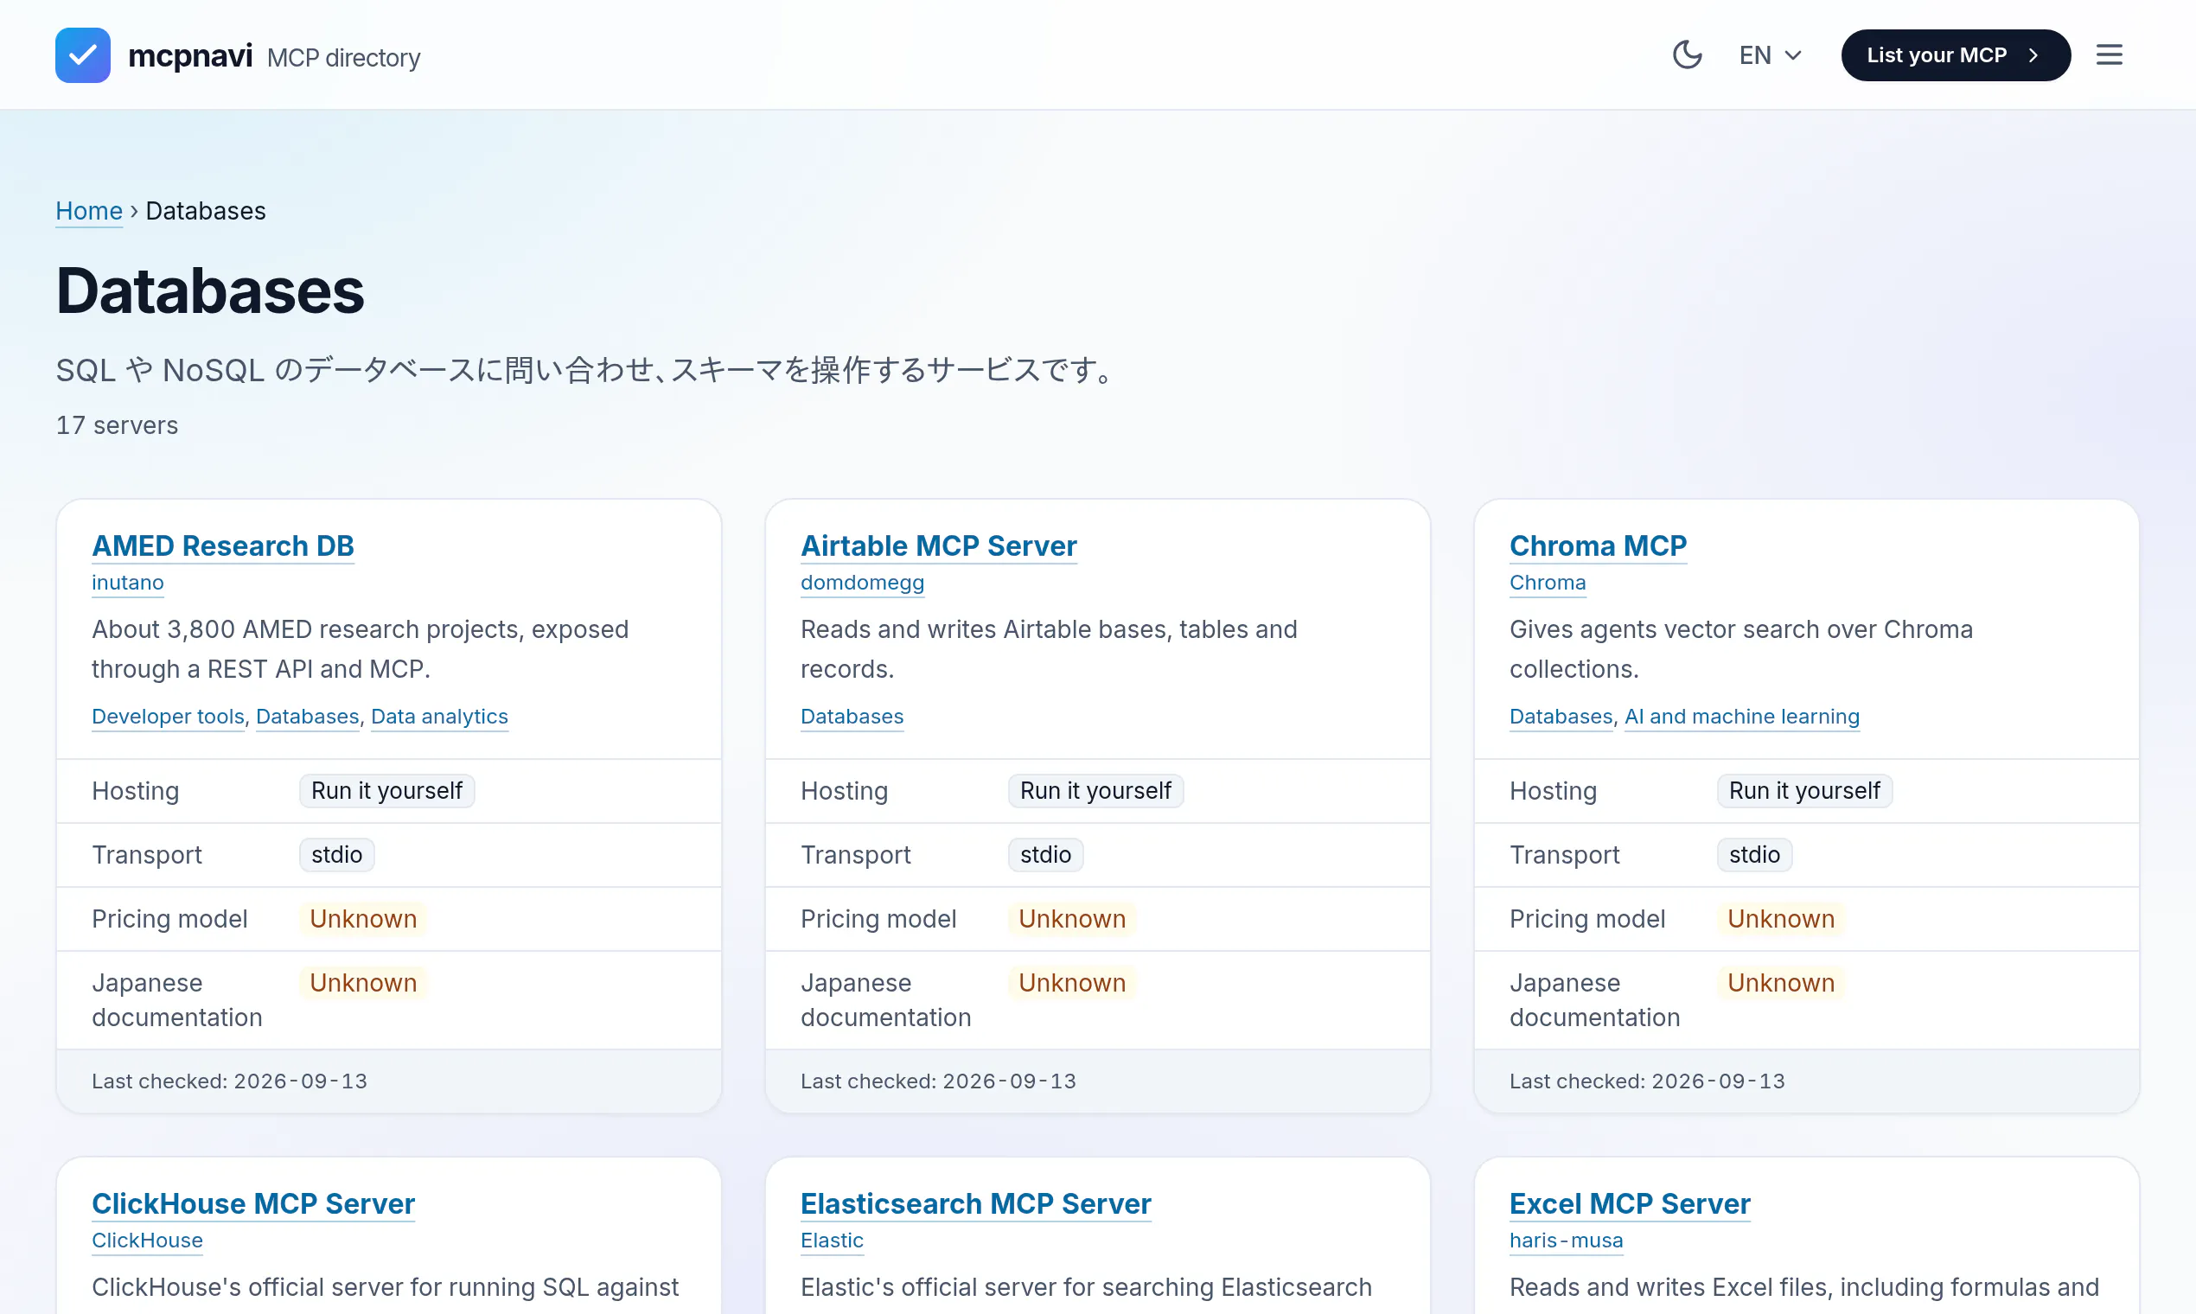
Task: Click the Databases breadcrumb text
Action: 206,211
